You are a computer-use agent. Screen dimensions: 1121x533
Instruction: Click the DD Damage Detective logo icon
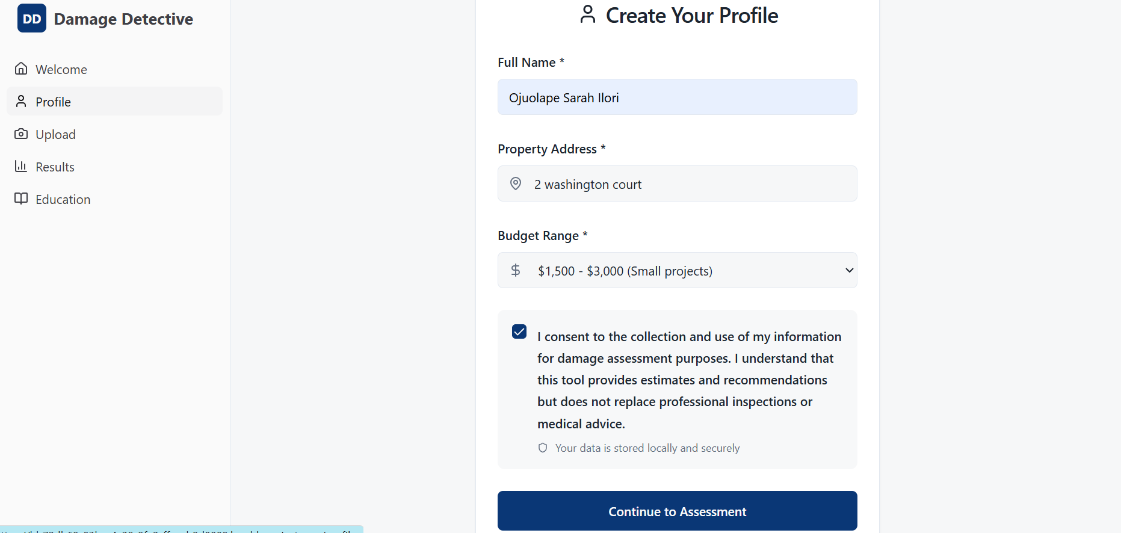32,19
